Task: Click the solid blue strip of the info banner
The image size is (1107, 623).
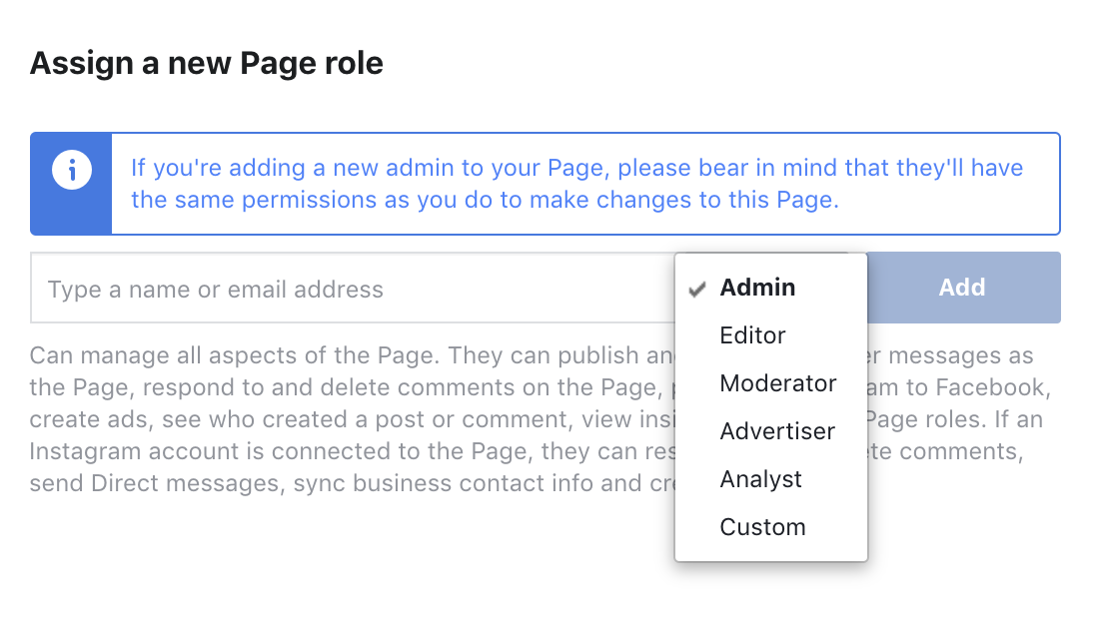Action: point(71,184)
